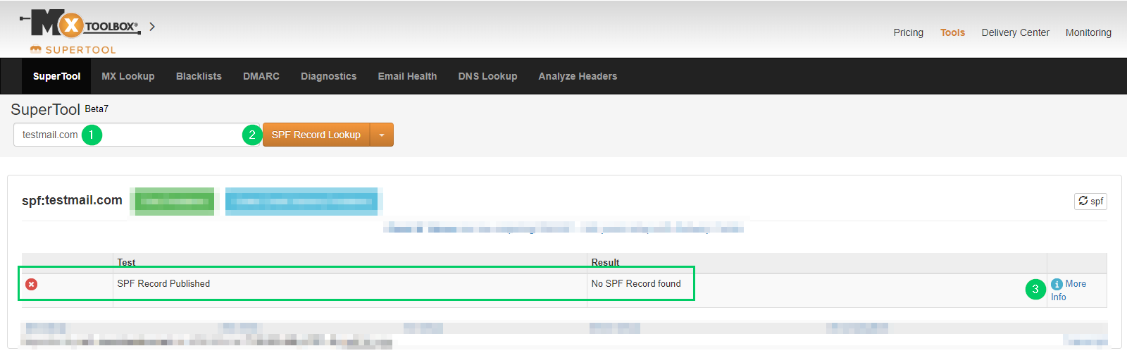The image size is (1127, 358).
Task: Click the spf:testmail.com heading
Action: (72, 200)
